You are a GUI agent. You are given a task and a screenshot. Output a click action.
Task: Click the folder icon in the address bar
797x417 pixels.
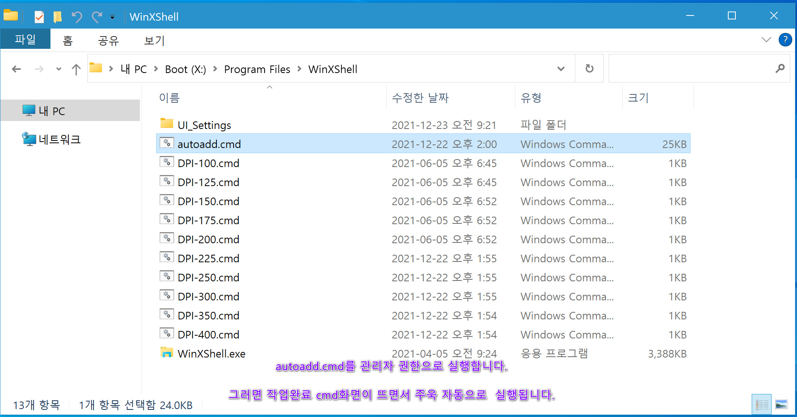pyautogui.click(x=96, y=68)
